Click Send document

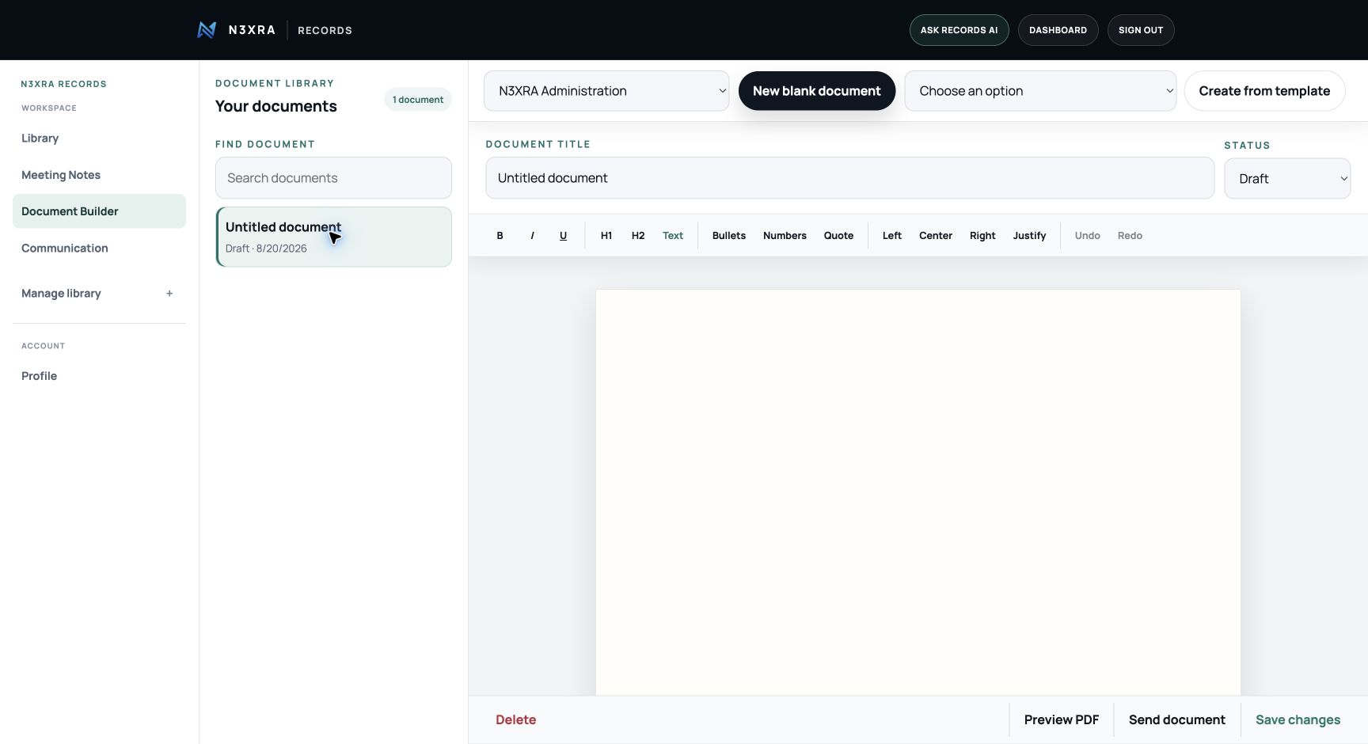[1177, 720]
